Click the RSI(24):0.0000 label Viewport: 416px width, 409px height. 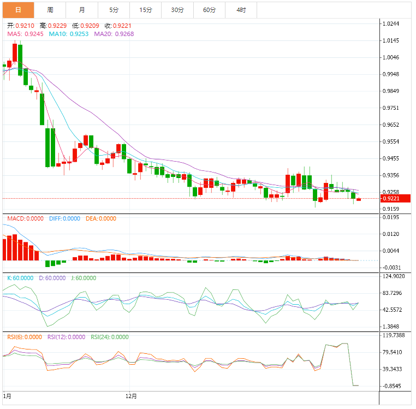(x=110, y=337)
